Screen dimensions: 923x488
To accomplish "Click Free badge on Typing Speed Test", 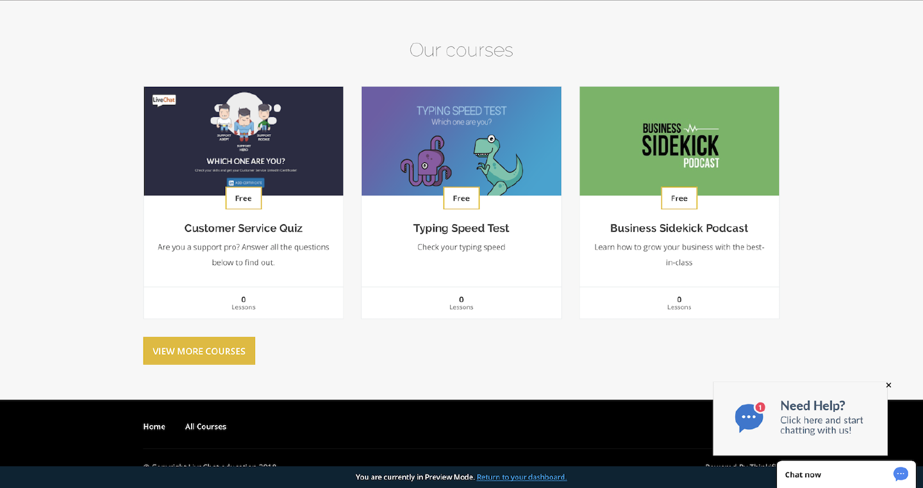I will click(x=462, y=198).
